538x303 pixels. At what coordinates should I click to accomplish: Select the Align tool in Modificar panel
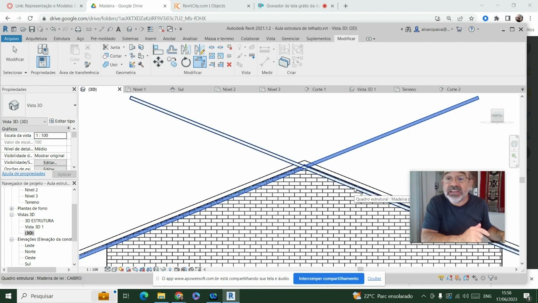(158, 49)
